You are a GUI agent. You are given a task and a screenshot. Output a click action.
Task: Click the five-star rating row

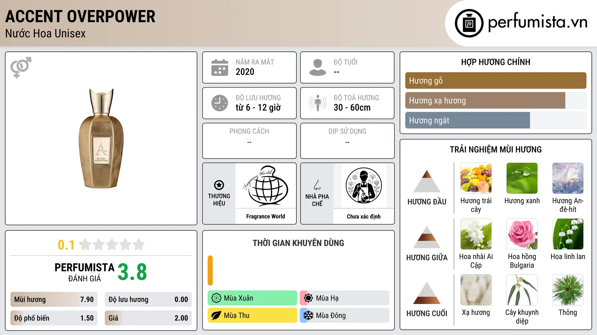[x=112, y=245]
